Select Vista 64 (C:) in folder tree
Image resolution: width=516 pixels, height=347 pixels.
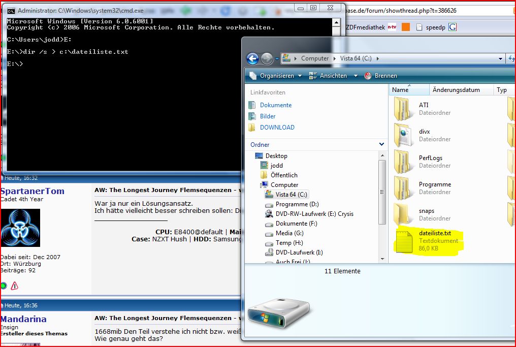tap(291, 195)
